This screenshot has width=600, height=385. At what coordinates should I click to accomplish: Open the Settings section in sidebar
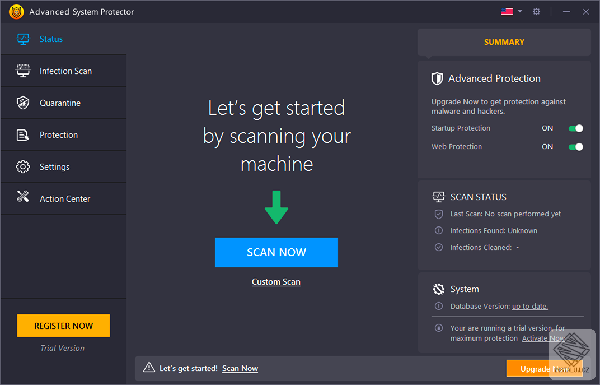[63, 166]
